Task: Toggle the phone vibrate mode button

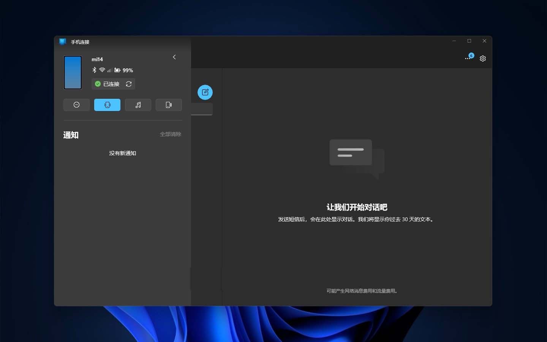Action: tap(107, 105)
